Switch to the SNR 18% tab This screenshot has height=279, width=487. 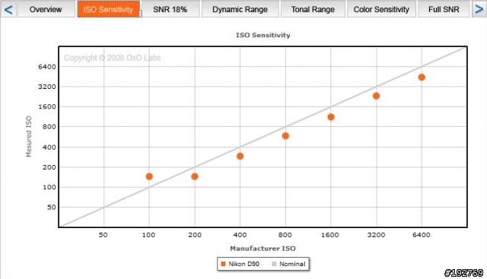coord(170,9)
